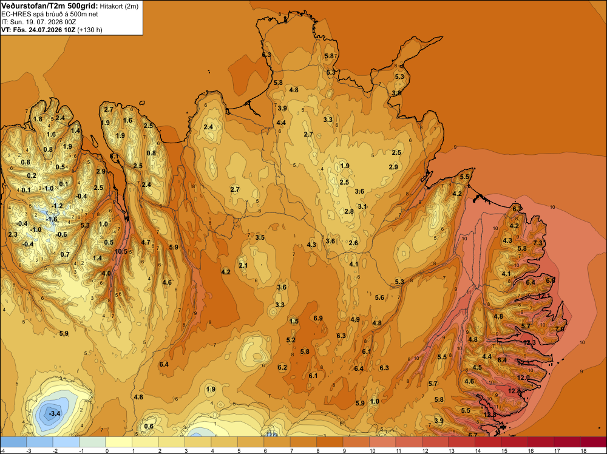Click the 'Hitakort (2m)' subtitle
The height and width of the screenshot is (454, 607).
[119, 6]
